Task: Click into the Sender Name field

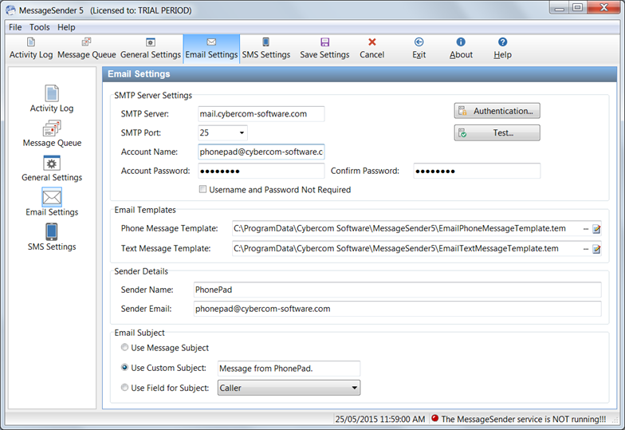Action: pyautogui.click(x=397, y=290)
